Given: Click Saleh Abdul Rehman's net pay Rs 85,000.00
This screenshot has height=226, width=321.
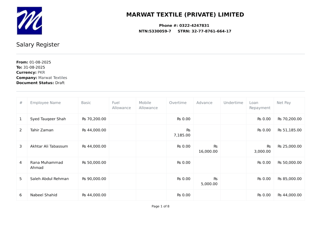Looking at the screenshot, I should [289, 179].
